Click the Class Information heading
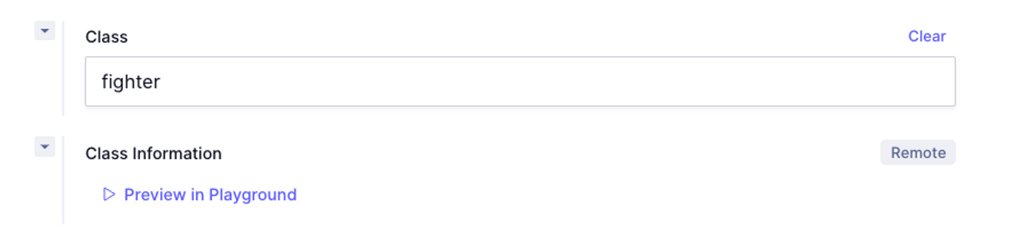Image resolution: width=1014 pixels, height=230 pixels. coord(153,153)
